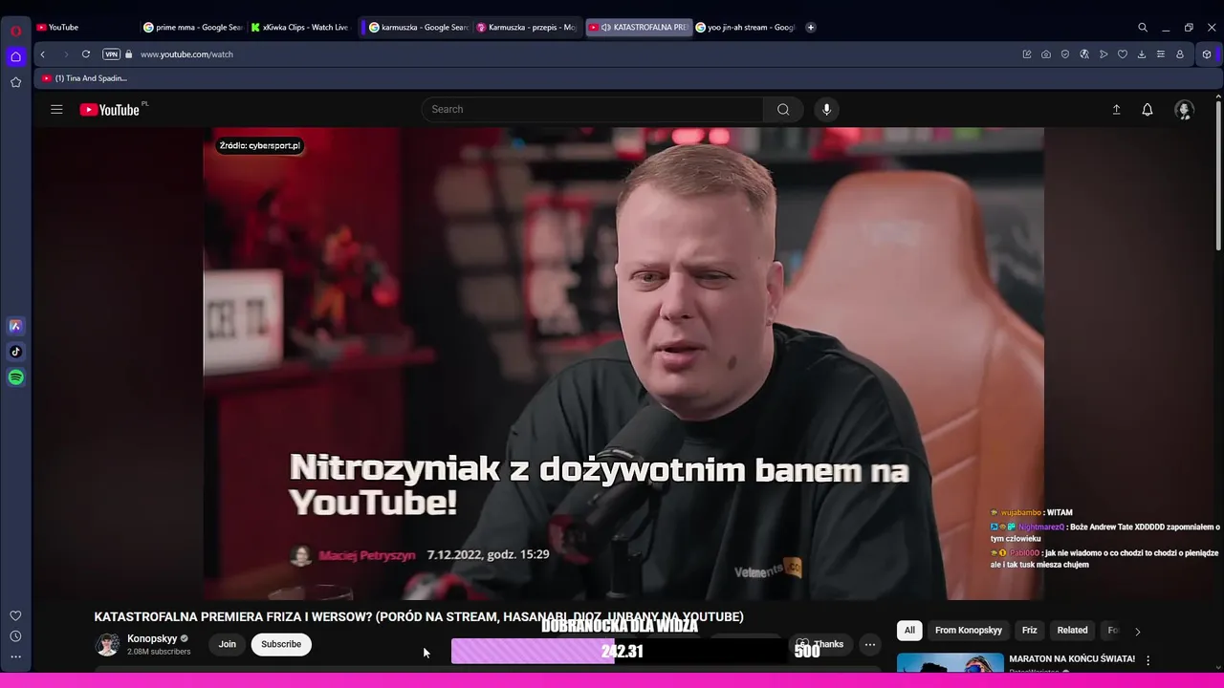Open the tab search magnifier icon
Viewport: 1224px width, 688px height.
[x=1143, y=28]
